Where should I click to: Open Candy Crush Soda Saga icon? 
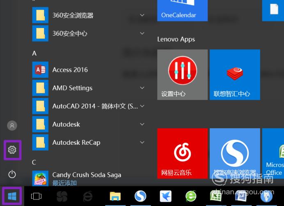(x=40, y=178)
